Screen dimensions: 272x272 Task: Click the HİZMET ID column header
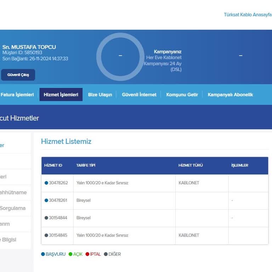pos(53,165)
